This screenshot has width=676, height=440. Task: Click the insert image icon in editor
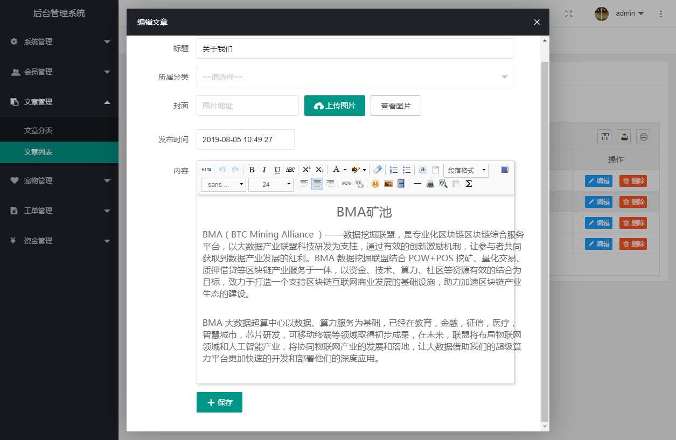point(388,184)
